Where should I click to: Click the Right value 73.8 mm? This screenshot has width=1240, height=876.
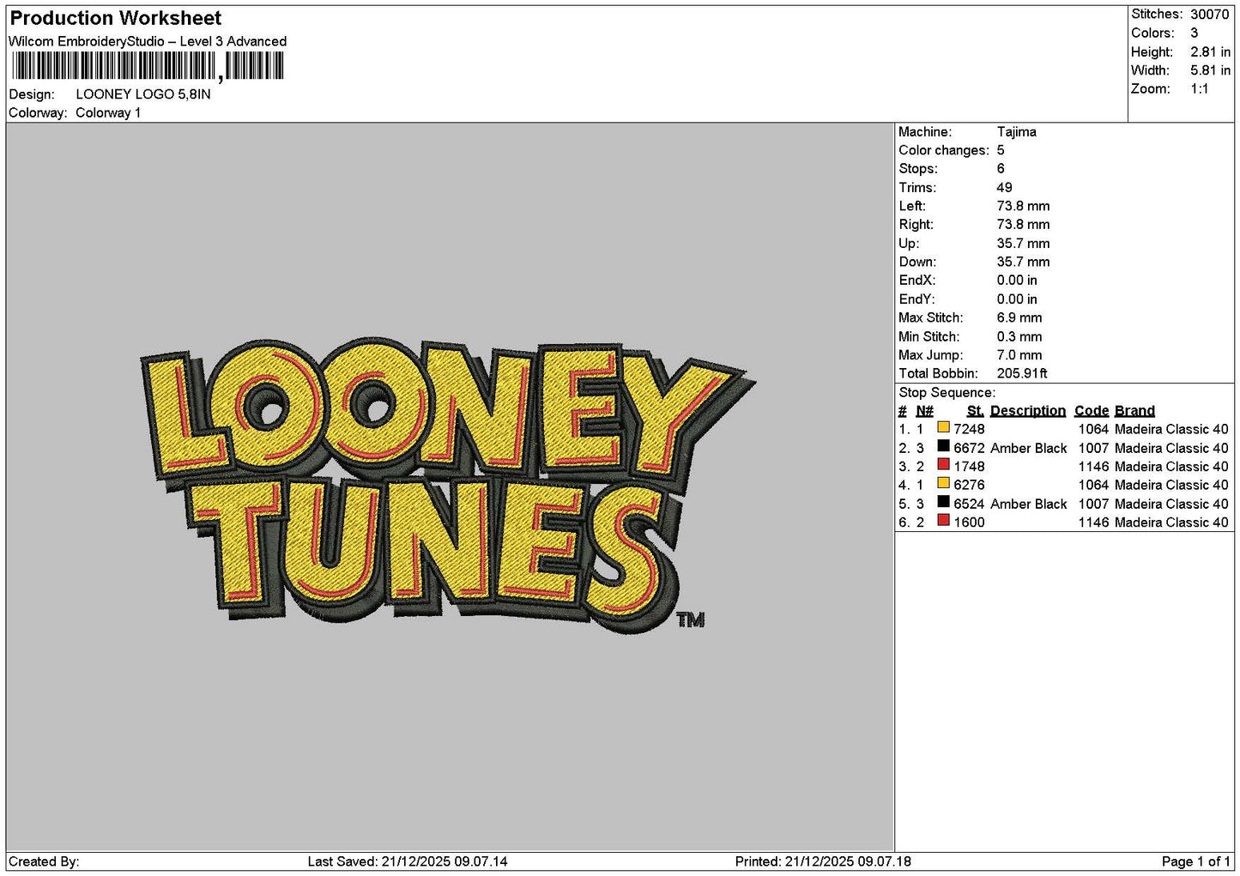pyautogui.click(x=1024, y=225)
